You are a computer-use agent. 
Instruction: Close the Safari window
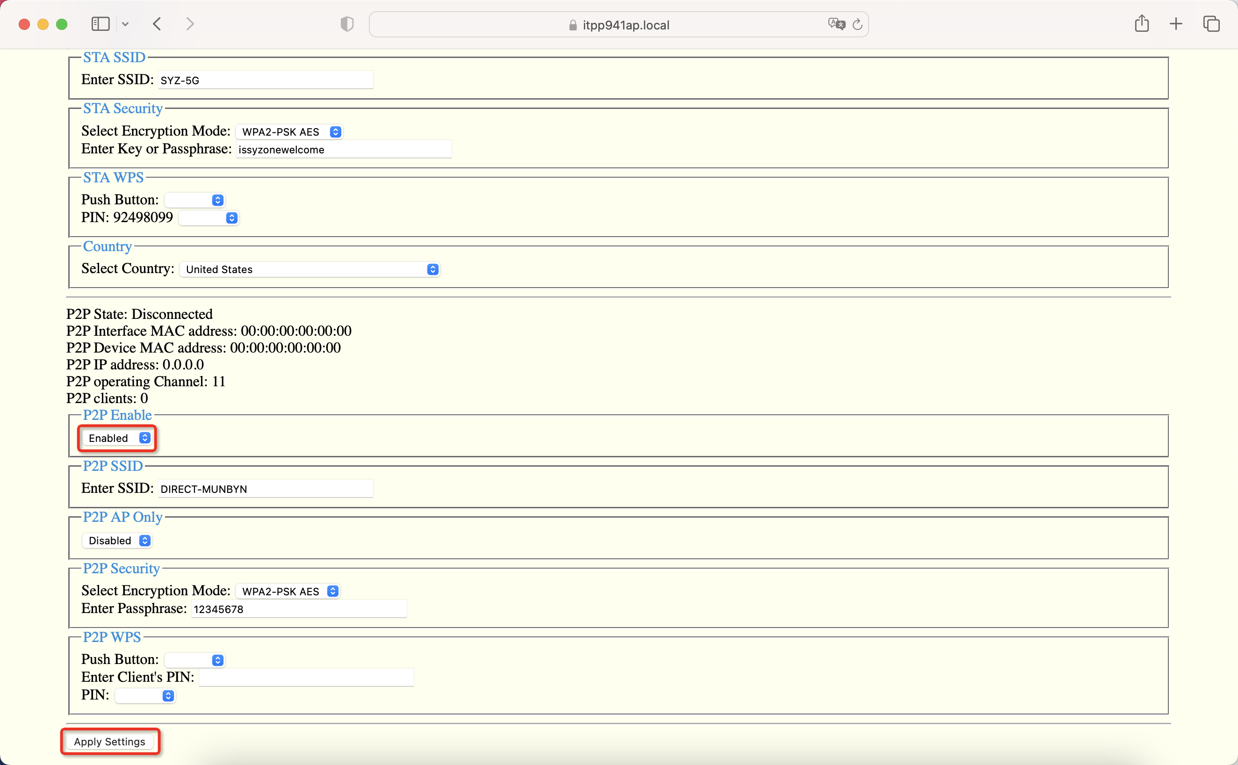tap(24, 24)
